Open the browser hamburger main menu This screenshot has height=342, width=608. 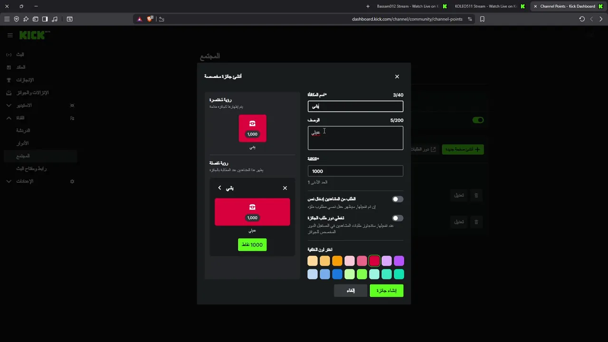[7, 19]
